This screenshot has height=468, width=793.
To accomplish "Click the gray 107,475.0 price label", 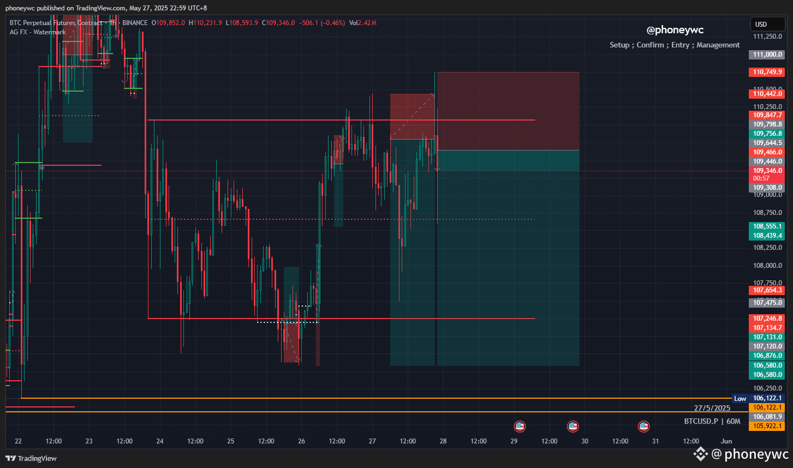I will coord(767,303).
